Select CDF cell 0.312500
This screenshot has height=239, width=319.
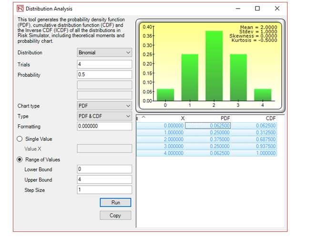[254, 132]
